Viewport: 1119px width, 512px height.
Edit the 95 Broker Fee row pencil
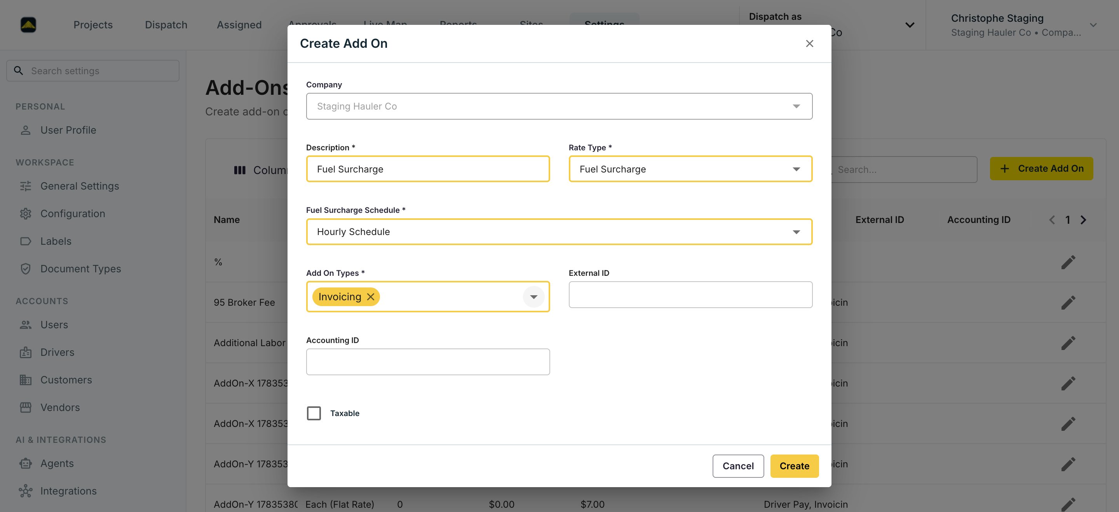[x=1068, y=302]
